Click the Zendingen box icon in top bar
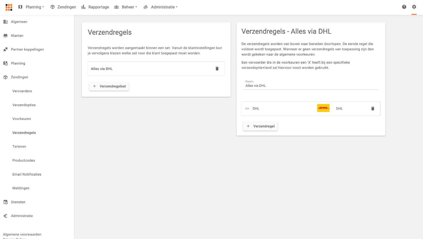The height and width of the screenshot is (239, 423). (52, 7)
